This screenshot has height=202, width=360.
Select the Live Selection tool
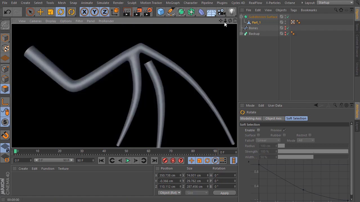(30, 12)
